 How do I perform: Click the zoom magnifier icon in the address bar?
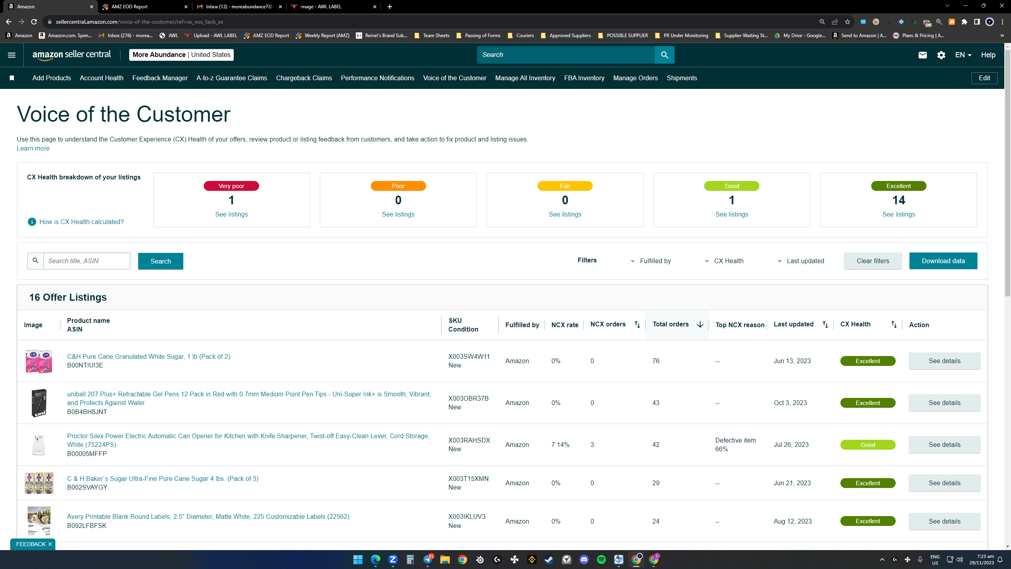tap(822, 22)
